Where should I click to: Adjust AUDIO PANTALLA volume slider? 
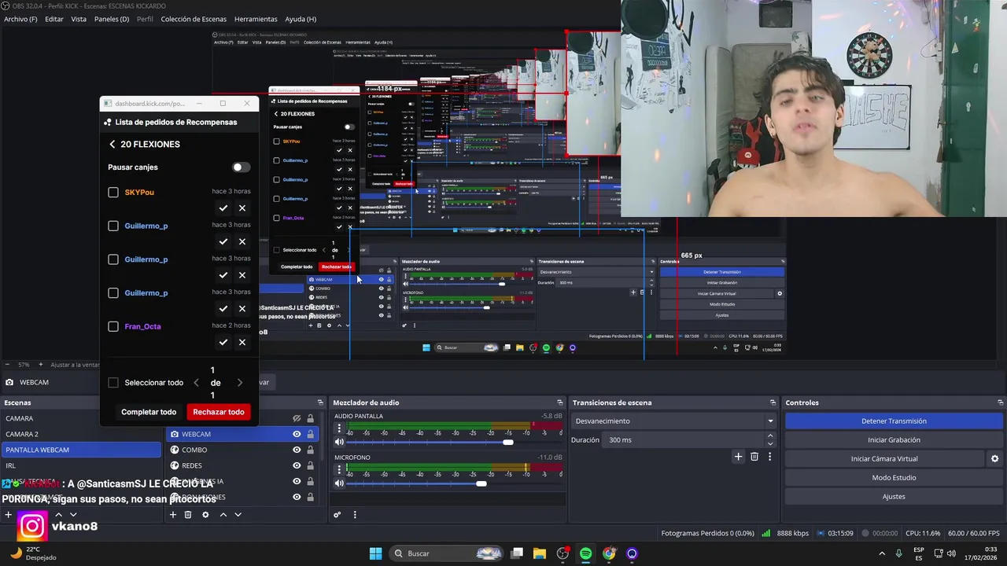click(x=508, y=442)
